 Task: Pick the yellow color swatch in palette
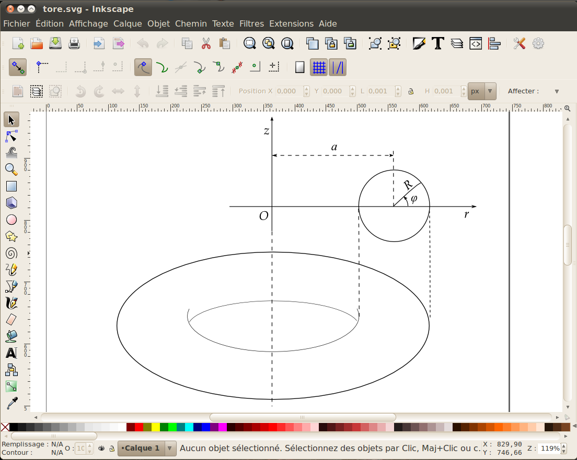(x=156, y=427)
